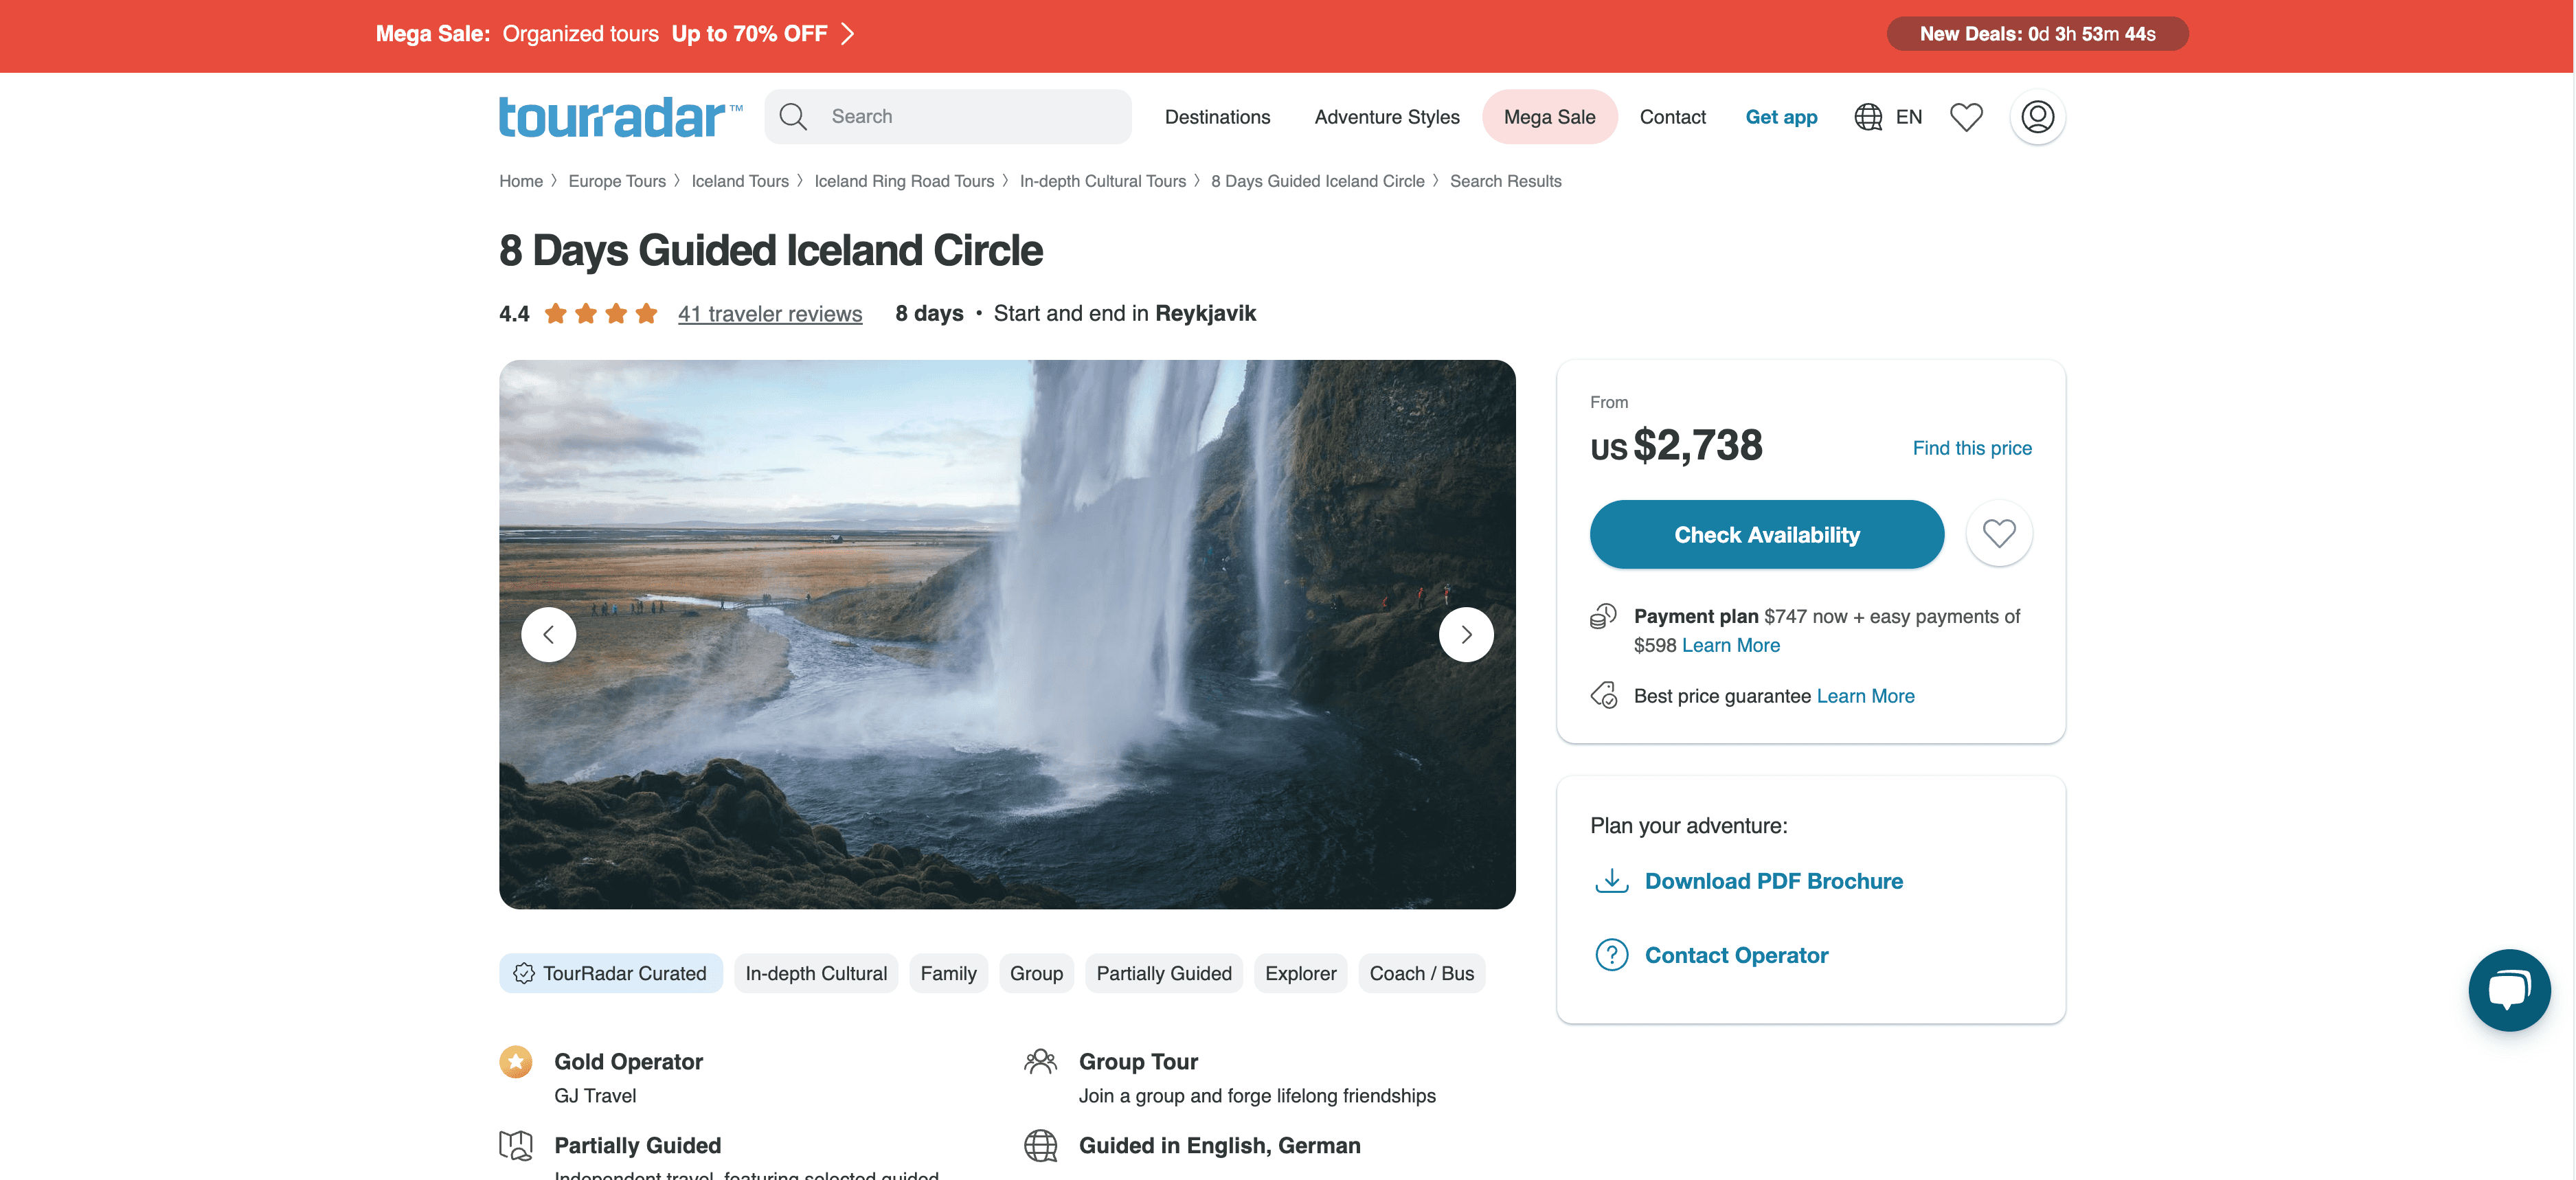Viewport: 2576px width, 1180px height.
Task: Show next tour photo
Action: (1466, 634)
